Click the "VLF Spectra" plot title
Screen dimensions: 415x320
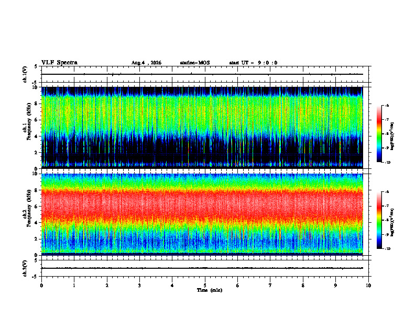coord(59,63)
